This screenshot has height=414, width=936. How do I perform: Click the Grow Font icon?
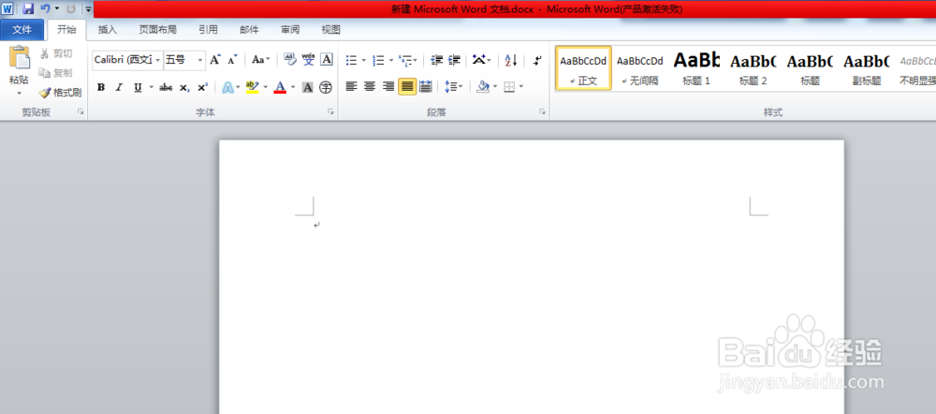coord(215,60)
